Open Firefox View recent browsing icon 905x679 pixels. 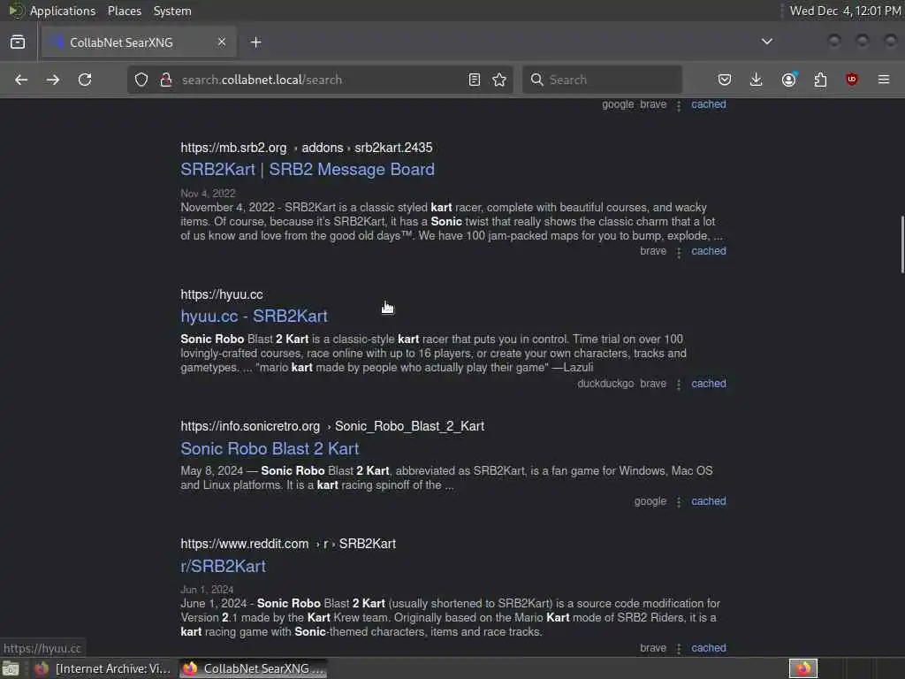[x=18, y=42]
